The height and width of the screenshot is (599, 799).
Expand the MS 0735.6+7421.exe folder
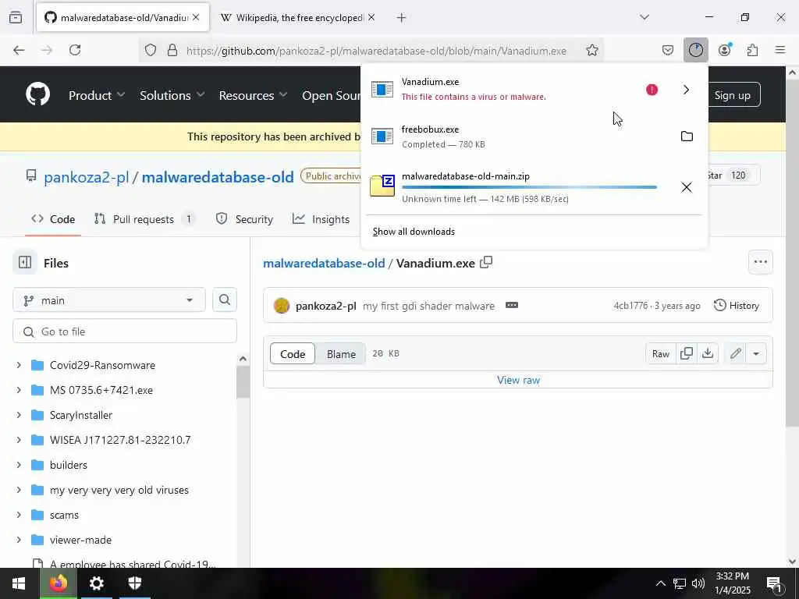click(x=19, y=390)
